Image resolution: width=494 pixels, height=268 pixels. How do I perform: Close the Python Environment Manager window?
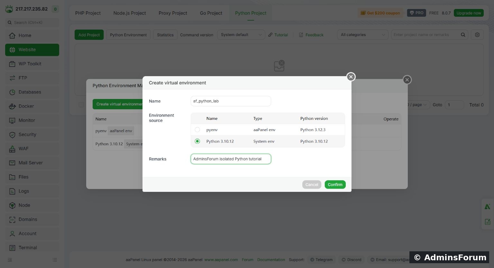(407, 80)
